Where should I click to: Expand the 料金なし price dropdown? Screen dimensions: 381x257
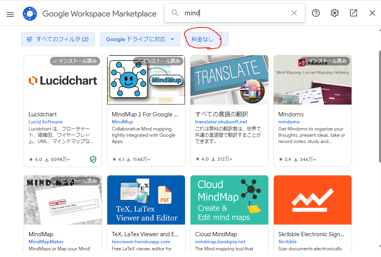(207, 39)
